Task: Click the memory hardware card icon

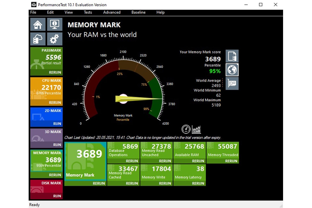Action: (232, 83)
